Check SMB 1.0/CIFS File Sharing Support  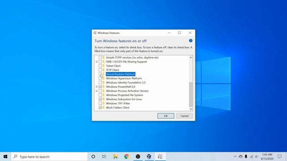pyautogui.click(x=100, y=62)
